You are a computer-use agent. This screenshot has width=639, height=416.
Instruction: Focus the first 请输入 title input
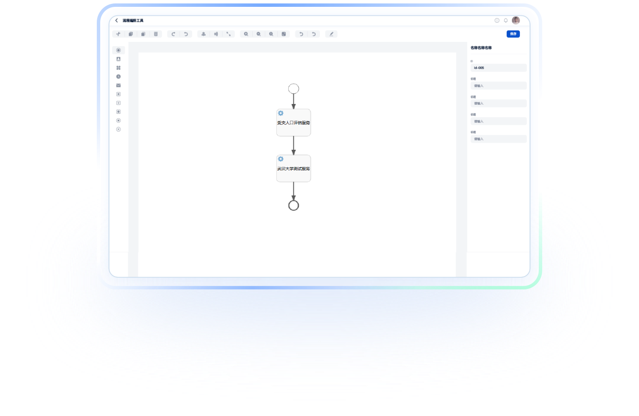[x=498, y=86]
